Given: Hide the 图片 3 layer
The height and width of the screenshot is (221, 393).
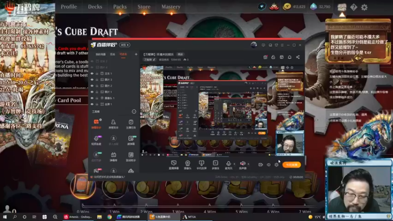Looking at the screenshot, I should [x=92, y=80].
